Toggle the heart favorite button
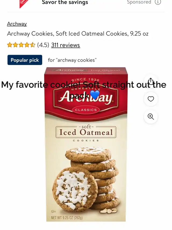Viewport: 172px width, 230px height. click(x=151, y=99)
